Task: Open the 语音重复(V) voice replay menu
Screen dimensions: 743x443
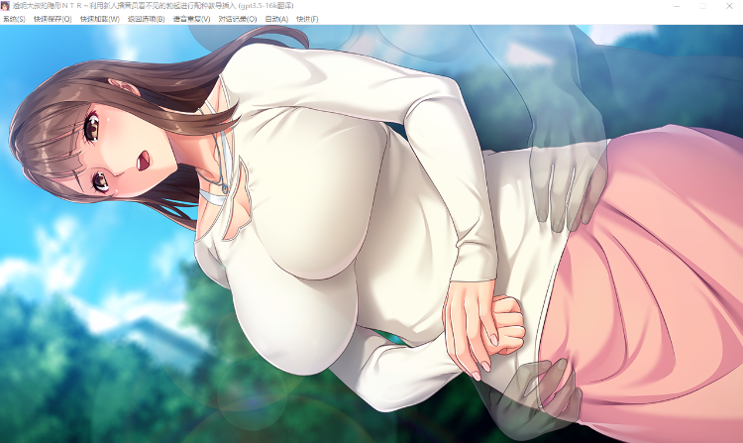Action: click(191, 19)
